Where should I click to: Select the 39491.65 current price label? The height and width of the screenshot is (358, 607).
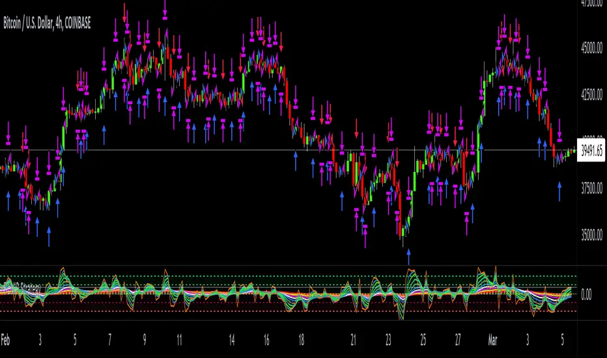(591, 151)
